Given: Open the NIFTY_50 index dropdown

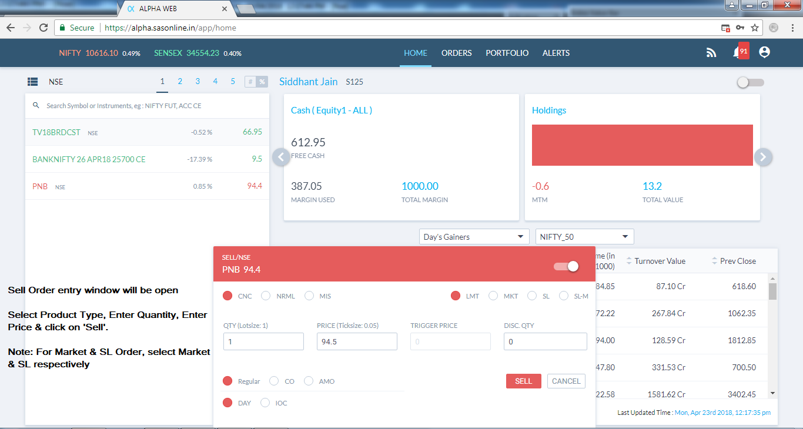Looking at the screenshot, I should coord(584,237).
